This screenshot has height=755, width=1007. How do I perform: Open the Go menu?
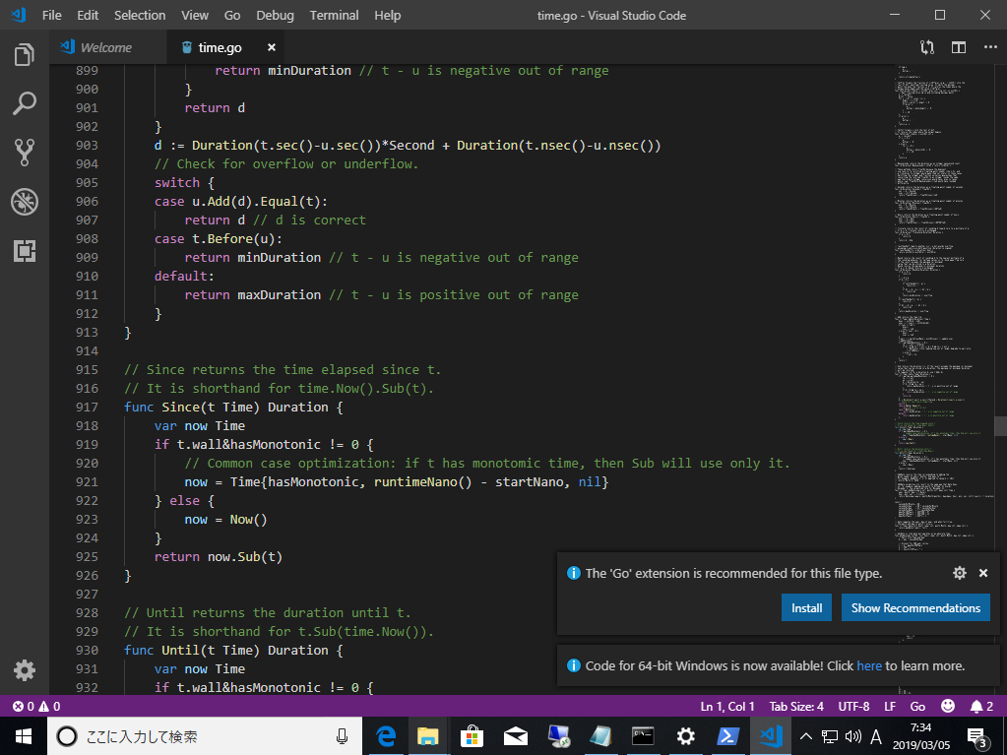click(232, 15)
